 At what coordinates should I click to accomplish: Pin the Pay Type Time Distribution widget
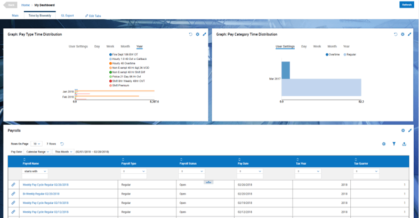tap(204, 34)
